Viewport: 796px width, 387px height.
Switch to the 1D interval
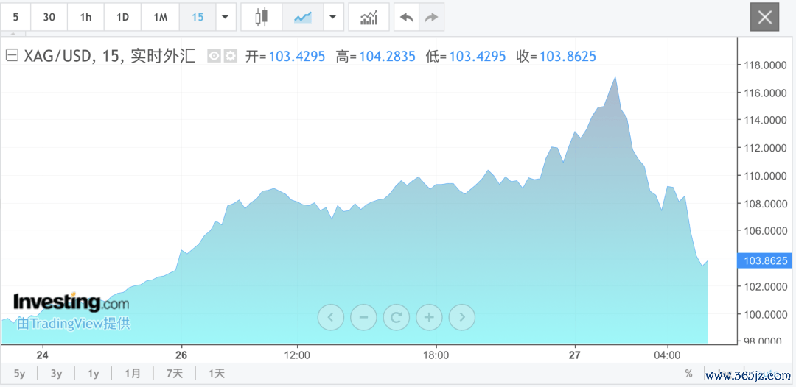123,17
